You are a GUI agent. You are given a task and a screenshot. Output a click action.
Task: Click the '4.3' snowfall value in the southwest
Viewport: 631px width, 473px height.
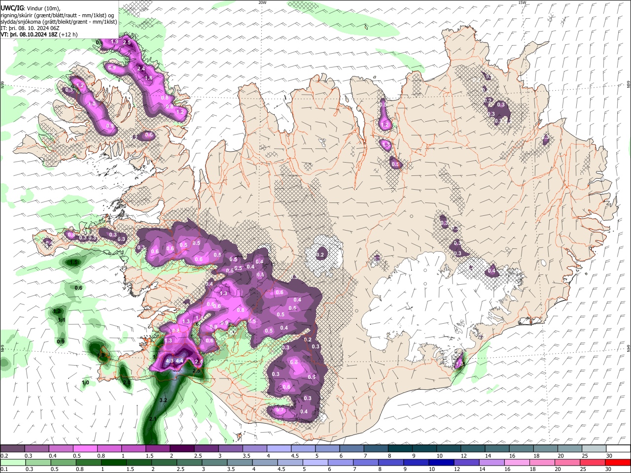(170, 361)
